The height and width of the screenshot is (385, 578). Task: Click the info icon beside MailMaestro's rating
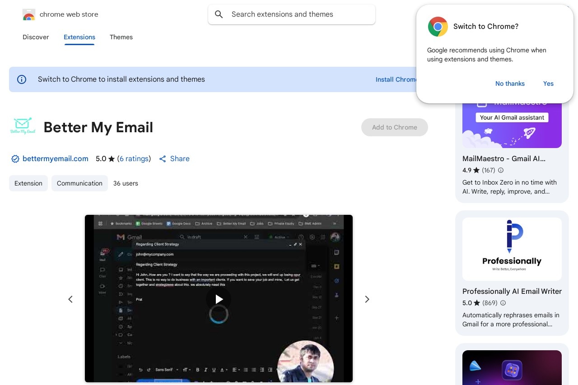point(501,171)
